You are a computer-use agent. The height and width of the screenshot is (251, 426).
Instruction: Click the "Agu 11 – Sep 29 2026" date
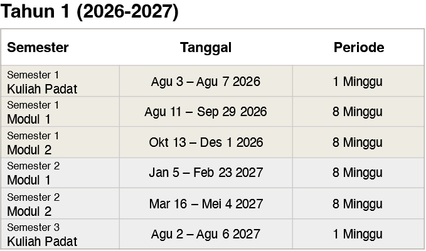click(x=206, y=112)
